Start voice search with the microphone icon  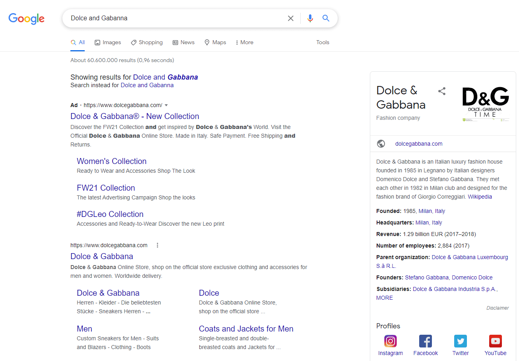pyautogui.click(x=310, y=18)
